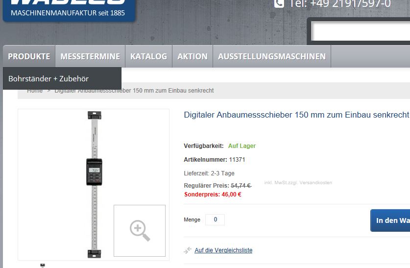Click the Sonderpreis 46,00 € price text
Viewport: 410px width, 268px height.
click(213, 195)
